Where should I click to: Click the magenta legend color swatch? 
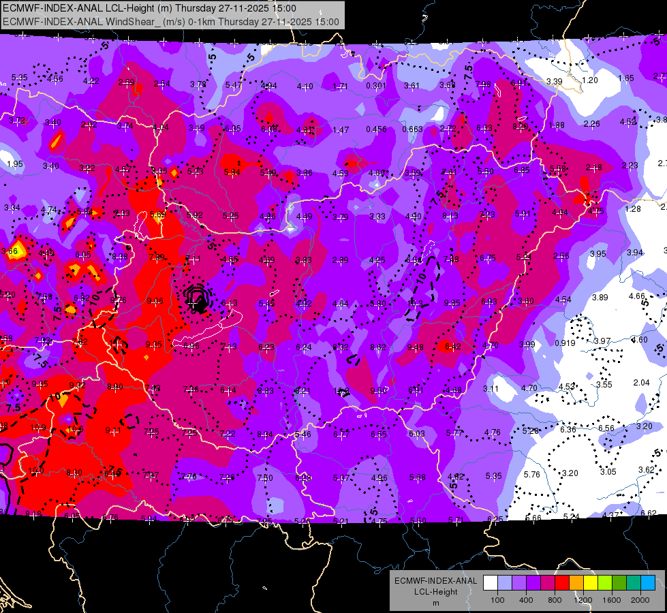[x=548, y=583]
